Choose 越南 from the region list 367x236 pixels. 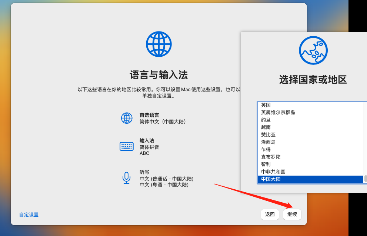pos(266,127)
